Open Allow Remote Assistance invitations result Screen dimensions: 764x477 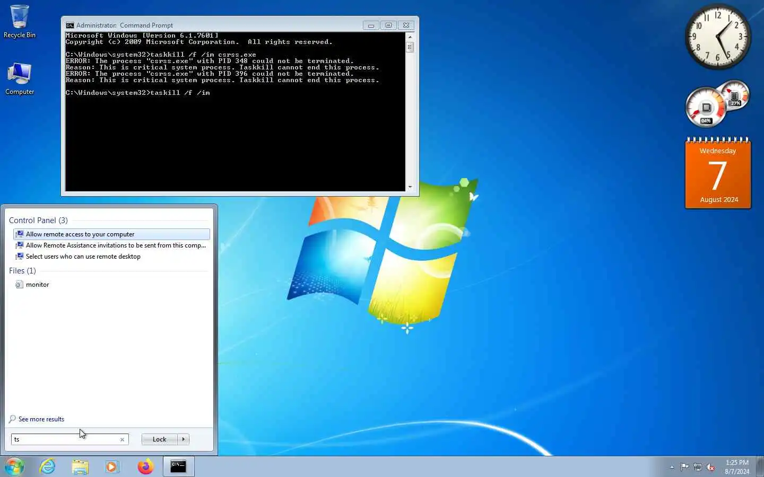pos(111,245)
